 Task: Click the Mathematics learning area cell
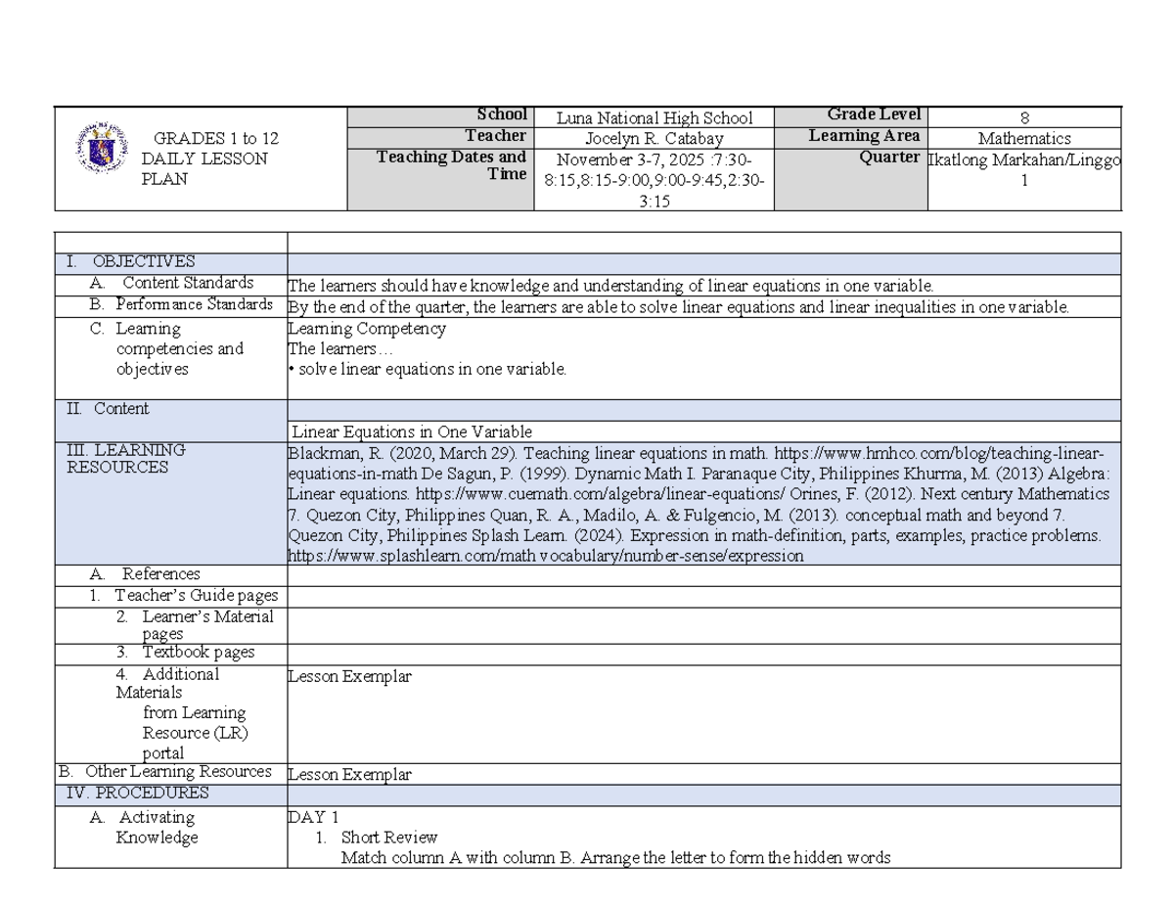pos(1024,139)
